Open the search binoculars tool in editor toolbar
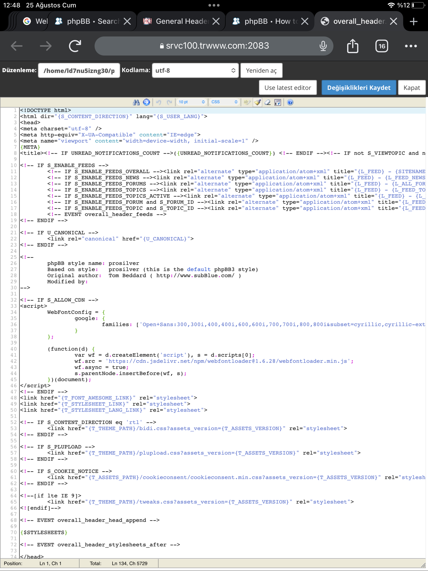This screenshot has width=428, height=571. 136,102
